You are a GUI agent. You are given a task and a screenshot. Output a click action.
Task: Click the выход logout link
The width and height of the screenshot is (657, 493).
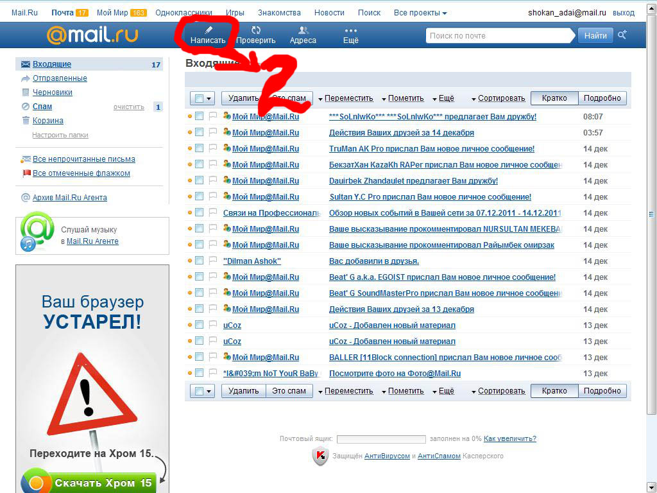click(x=624, y=13)
